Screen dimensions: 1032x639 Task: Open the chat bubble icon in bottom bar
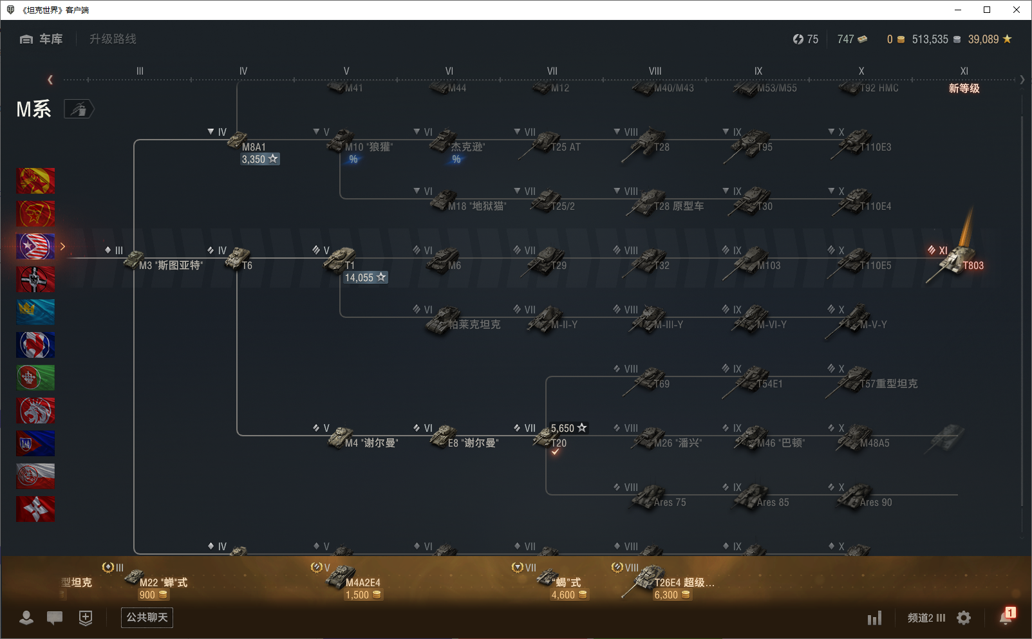pyautogui.click(x=55, y=618)
